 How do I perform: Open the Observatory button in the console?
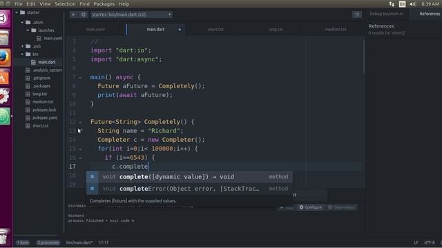coord(341,207)
